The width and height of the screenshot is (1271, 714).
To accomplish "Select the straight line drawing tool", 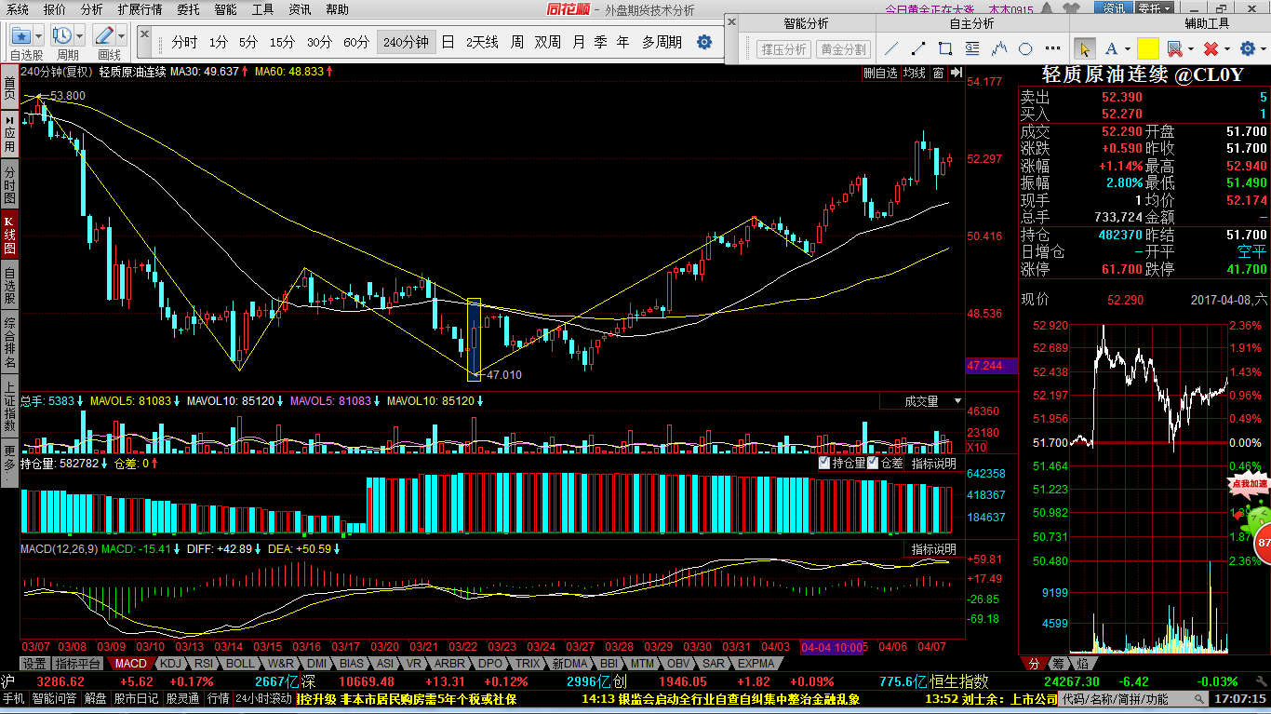I will [891, 48].
